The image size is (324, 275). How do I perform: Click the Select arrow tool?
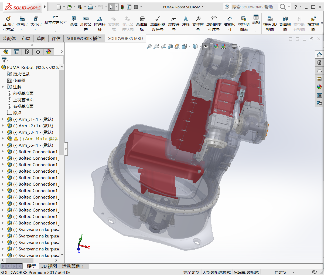coord(111,7)
